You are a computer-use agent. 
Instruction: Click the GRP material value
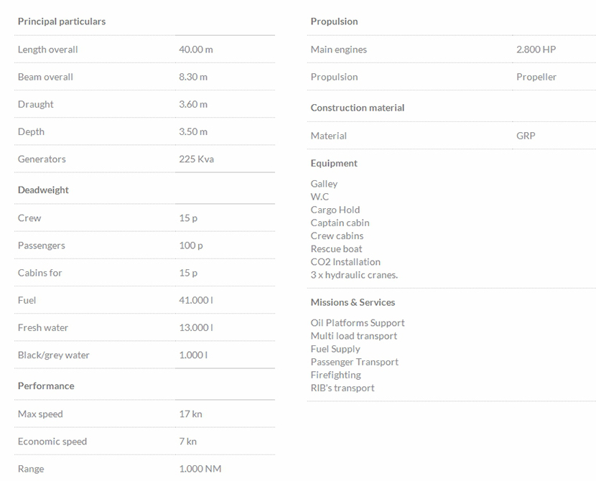click(526, 136)
